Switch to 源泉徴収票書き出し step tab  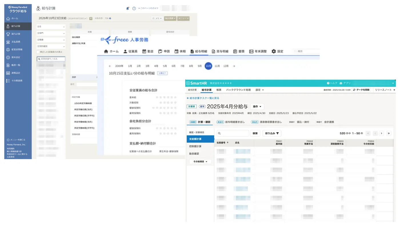pos(266,122)
